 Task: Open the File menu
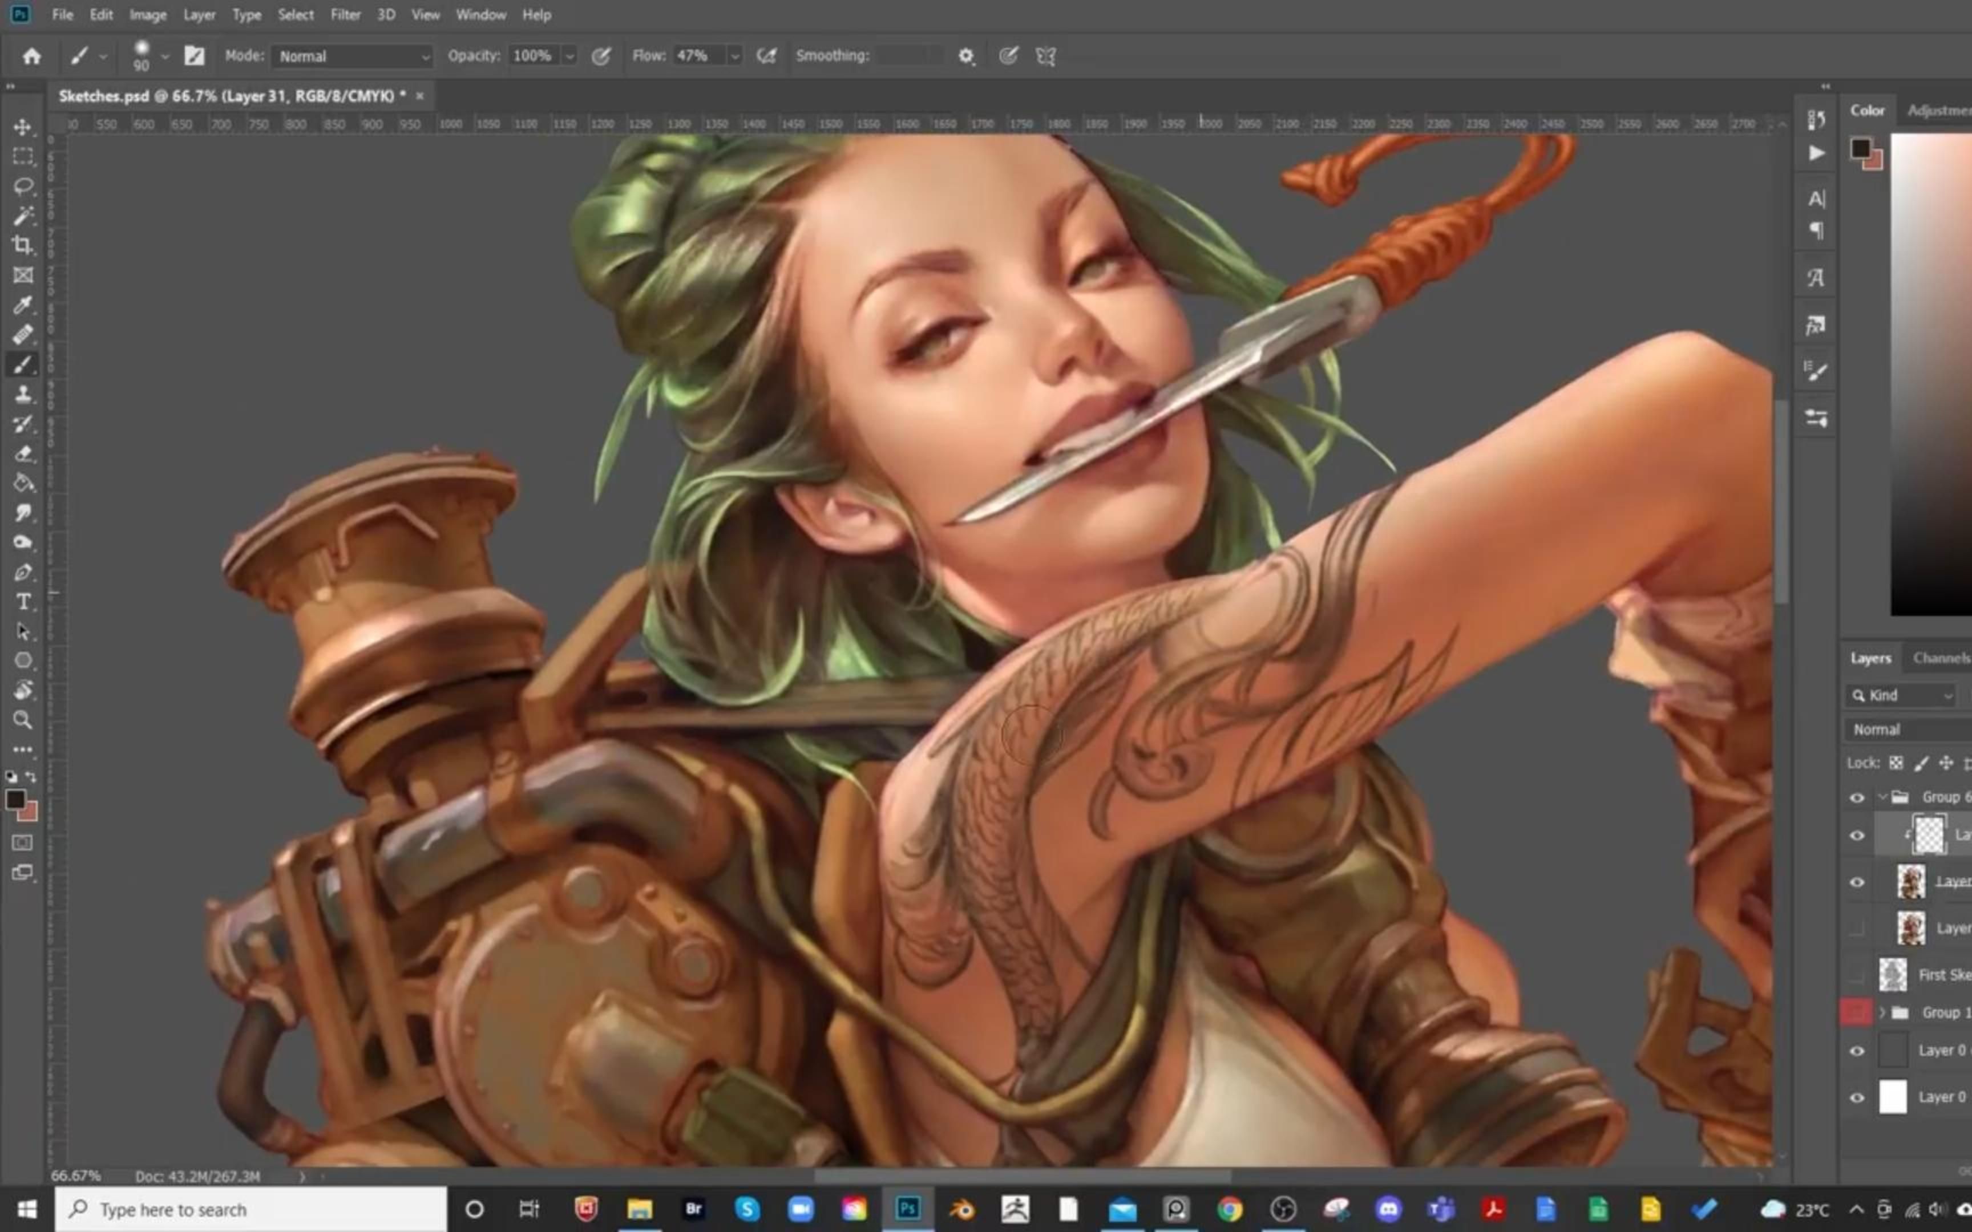[62, 15]
